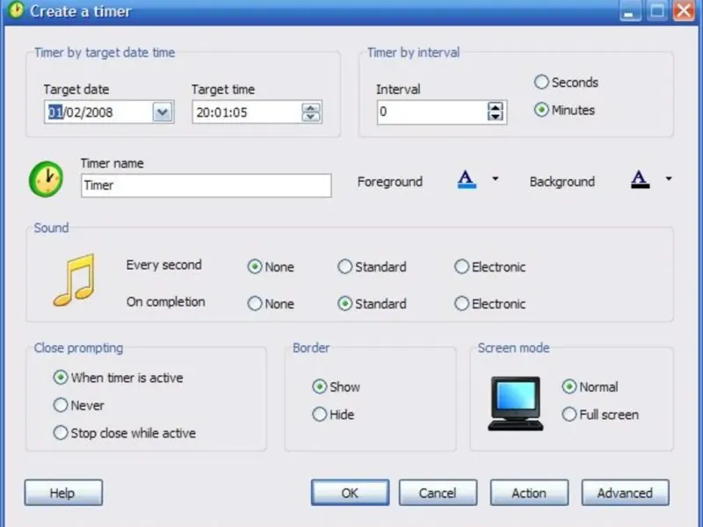Open Foreground color picker A icon

(x=467, y=179)
